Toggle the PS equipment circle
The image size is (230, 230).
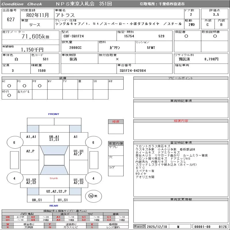(24, 86)
